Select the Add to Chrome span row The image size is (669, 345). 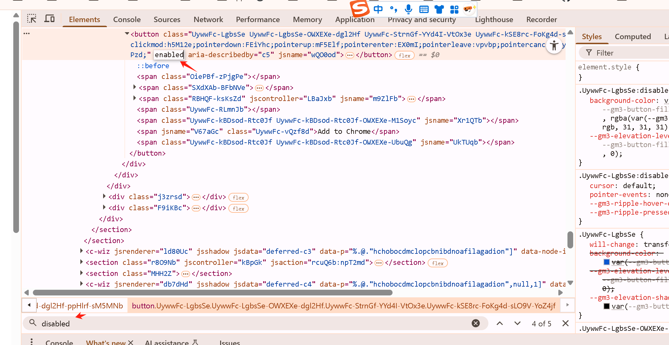pos(268,131)
